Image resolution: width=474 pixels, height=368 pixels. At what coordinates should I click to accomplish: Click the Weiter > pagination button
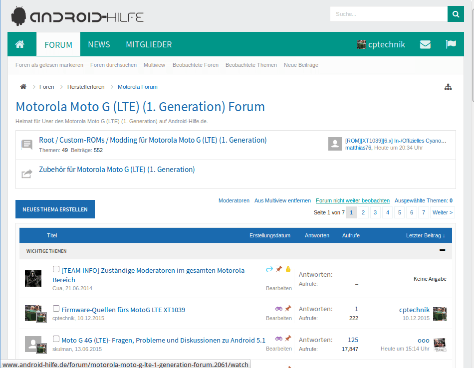coord(443,212)
